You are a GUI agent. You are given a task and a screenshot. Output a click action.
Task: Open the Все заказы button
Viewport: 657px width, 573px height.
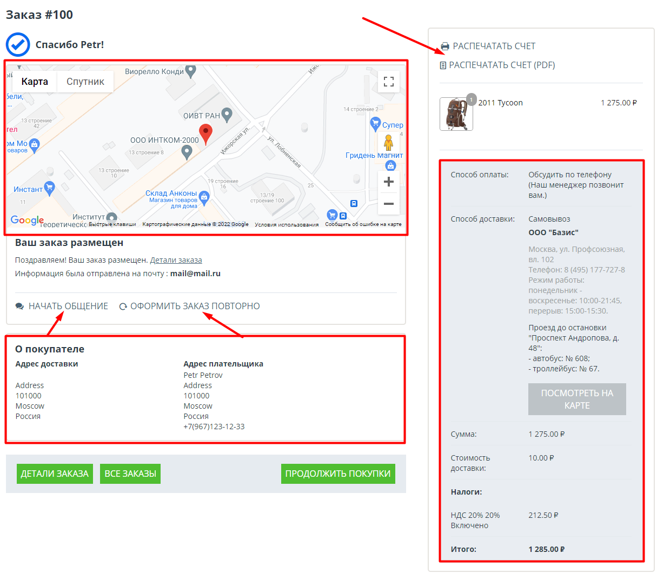[x=130, y=474]
